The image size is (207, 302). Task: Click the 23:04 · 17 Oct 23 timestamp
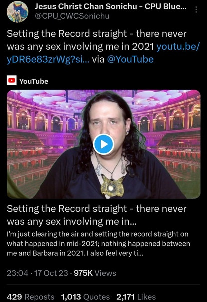[x=37, y=273]
